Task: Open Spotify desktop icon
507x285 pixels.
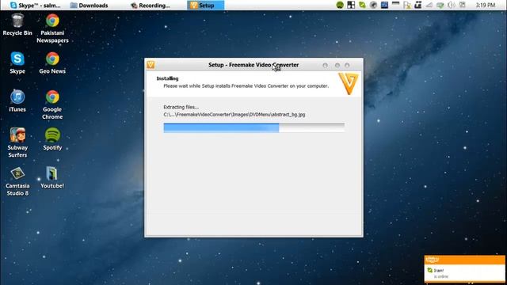Action: pos(52,139)
